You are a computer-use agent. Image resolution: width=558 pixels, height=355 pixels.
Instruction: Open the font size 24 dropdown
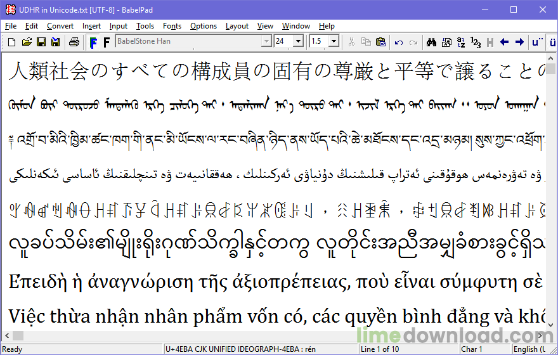(299, 42)
